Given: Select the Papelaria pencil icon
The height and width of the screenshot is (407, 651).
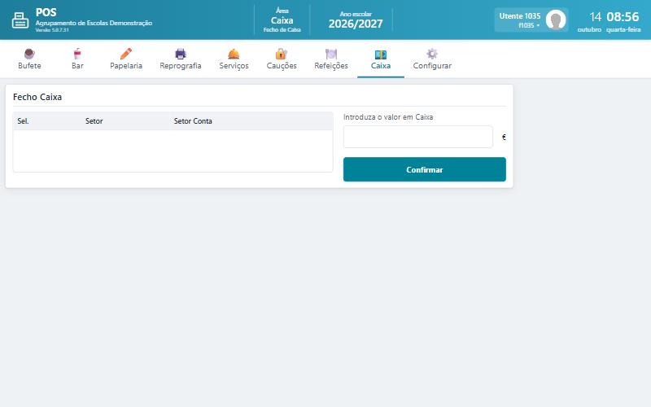Looking at the screenshot, I should [x=126, y=54].
